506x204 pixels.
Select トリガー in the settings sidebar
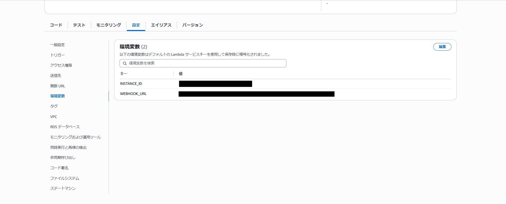[57, 55]
